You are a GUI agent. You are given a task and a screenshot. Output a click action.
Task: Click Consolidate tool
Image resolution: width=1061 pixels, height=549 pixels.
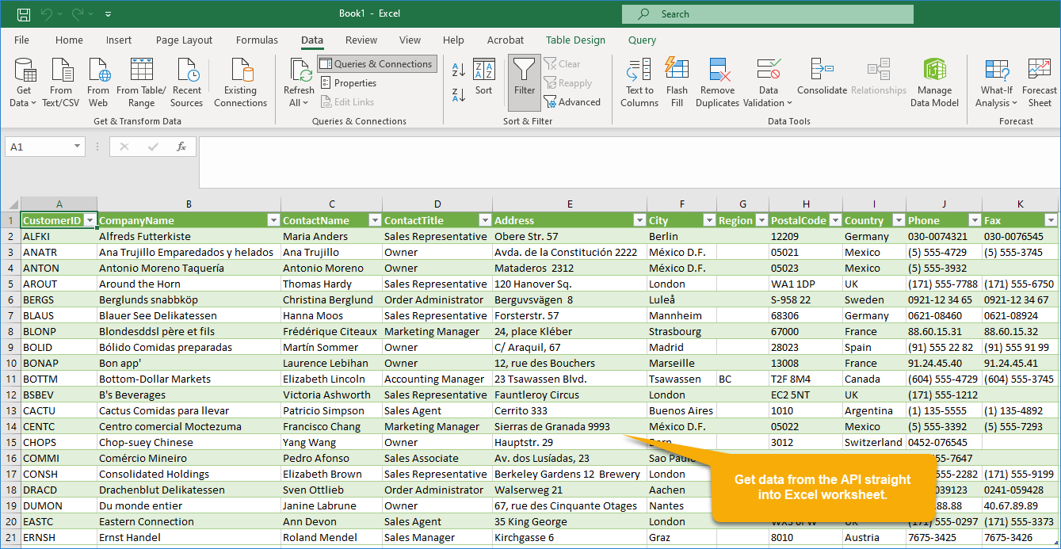pyautogui.click(x=822, y=77)
